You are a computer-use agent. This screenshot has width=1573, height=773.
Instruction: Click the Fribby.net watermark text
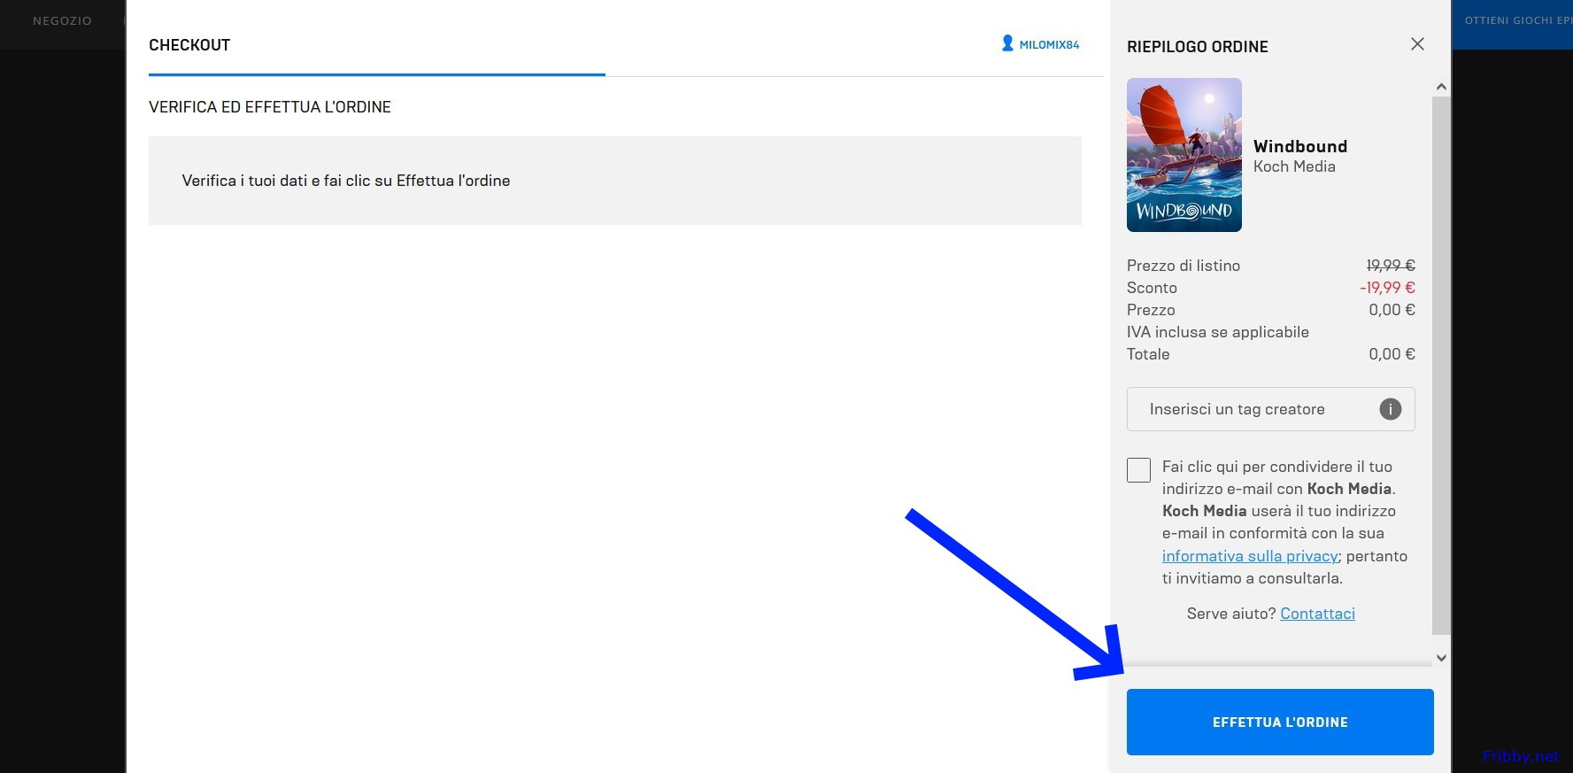coord(1520,756)
